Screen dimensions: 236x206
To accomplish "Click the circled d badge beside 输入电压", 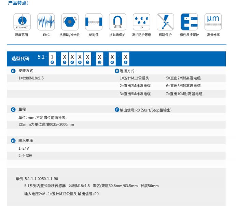I will 13,141.
